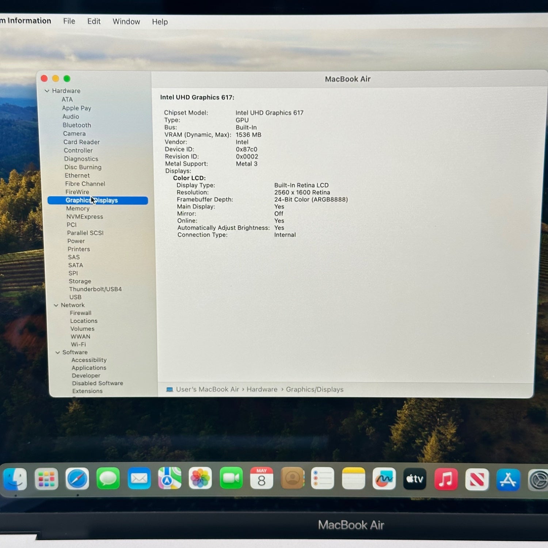Select Camera in the sidebar
Image resolution: width=548 pixels, height=548 pixels.
pyautogui.click(x=74, y=134)
